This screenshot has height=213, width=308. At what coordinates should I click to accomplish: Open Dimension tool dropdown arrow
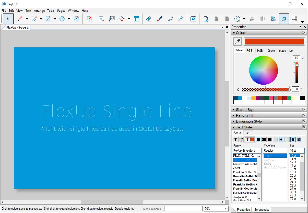click(129, 19)
